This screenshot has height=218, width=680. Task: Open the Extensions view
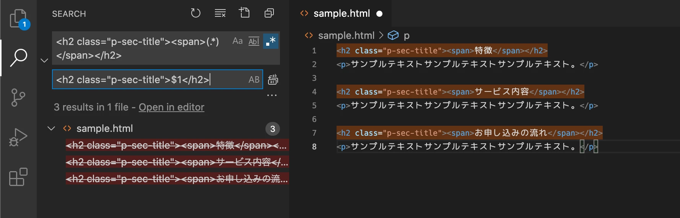[18, 177]
